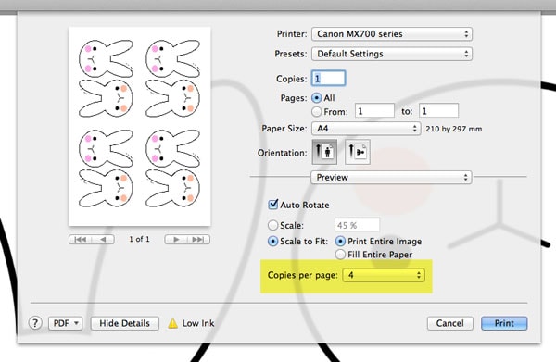The image size is (556, 362).
Task: Choose the Scale radio option
Action: tap(272, 225)
